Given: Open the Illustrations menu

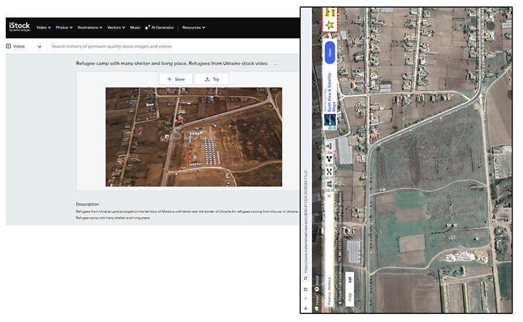Looking at the screenshot, I should (90, 28).
